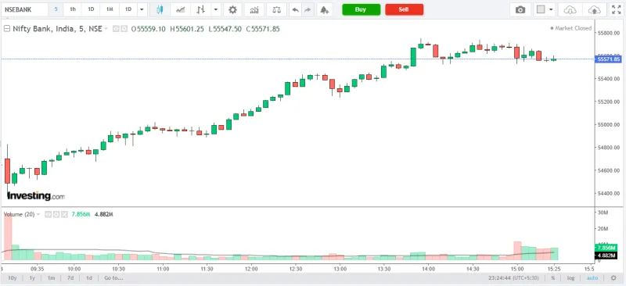Click the L55547.50 low value
The image size is (626, 286).
click(225, 29)
